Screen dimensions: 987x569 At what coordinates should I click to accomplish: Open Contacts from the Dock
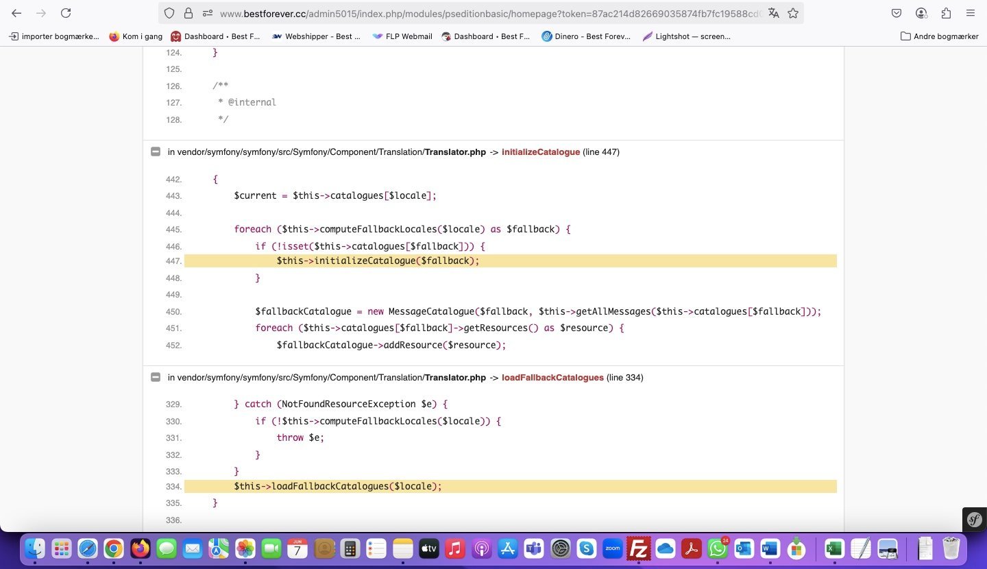pyautogui.click(x=324, y=548)
